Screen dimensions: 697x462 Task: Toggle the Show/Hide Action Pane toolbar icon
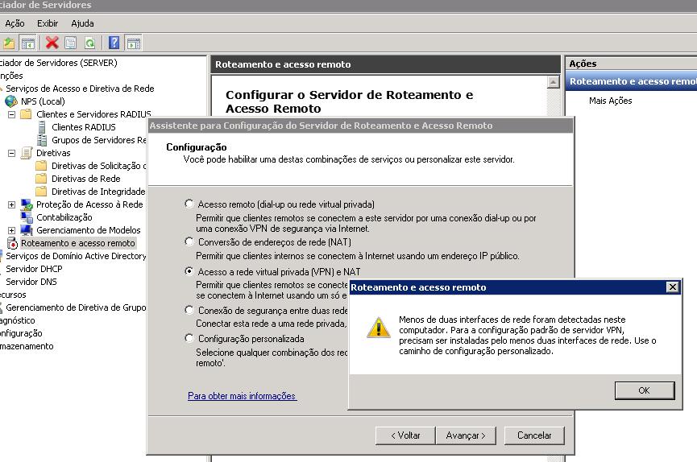tap(133, 43)
